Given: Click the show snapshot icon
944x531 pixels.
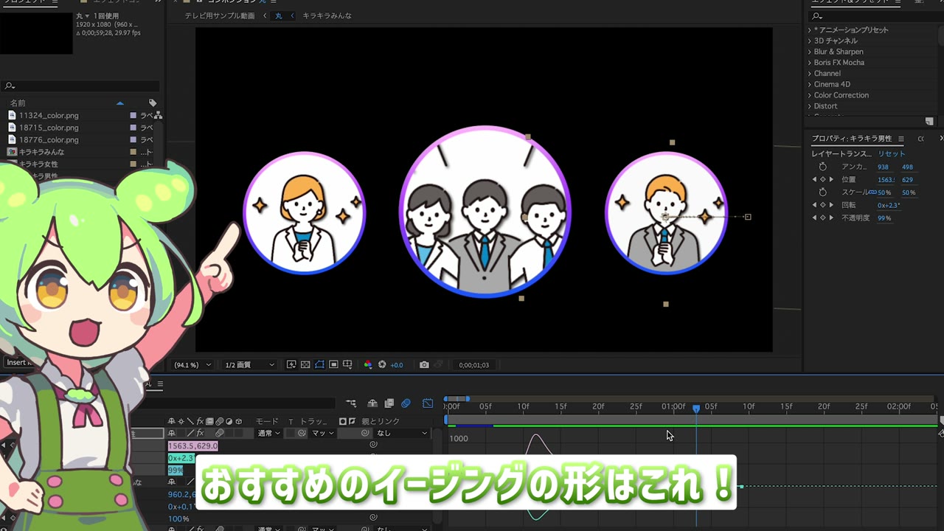Looking at the screenshot, I should tap(439, 364).
